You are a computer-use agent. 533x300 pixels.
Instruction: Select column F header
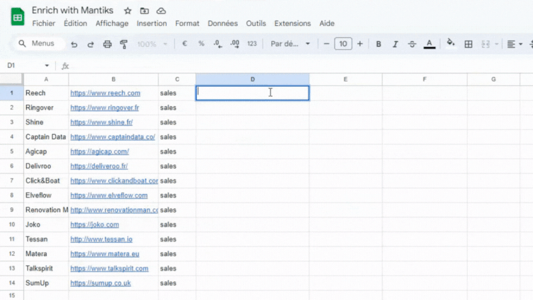tap(424, 79)
